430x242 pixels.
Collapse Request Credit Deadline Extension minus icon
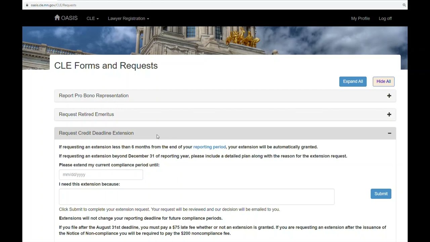tap(389, 133)
